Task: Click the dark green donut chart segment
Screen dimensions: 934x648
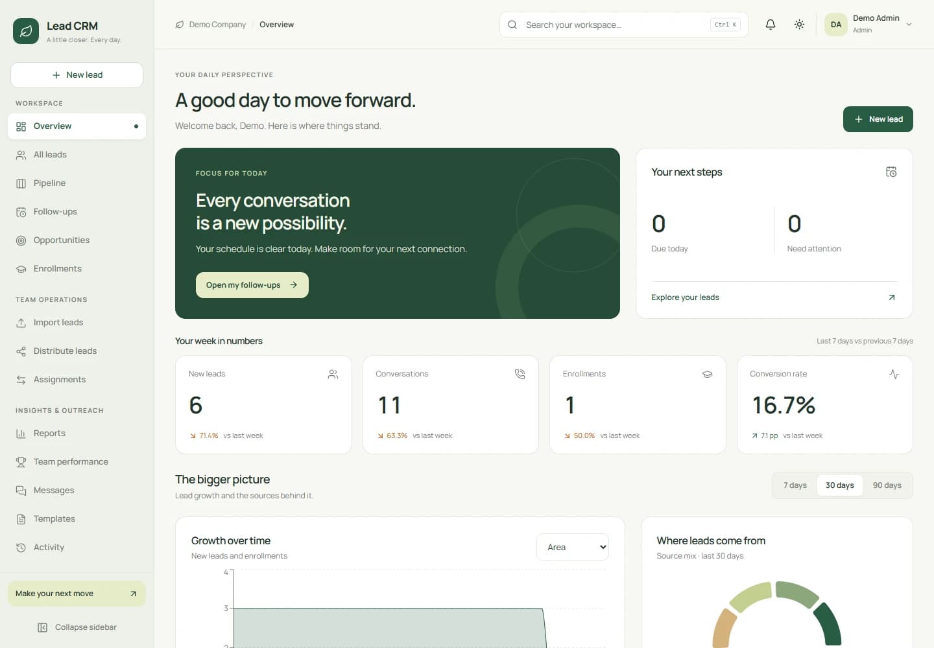Action: tap(830, 624)
